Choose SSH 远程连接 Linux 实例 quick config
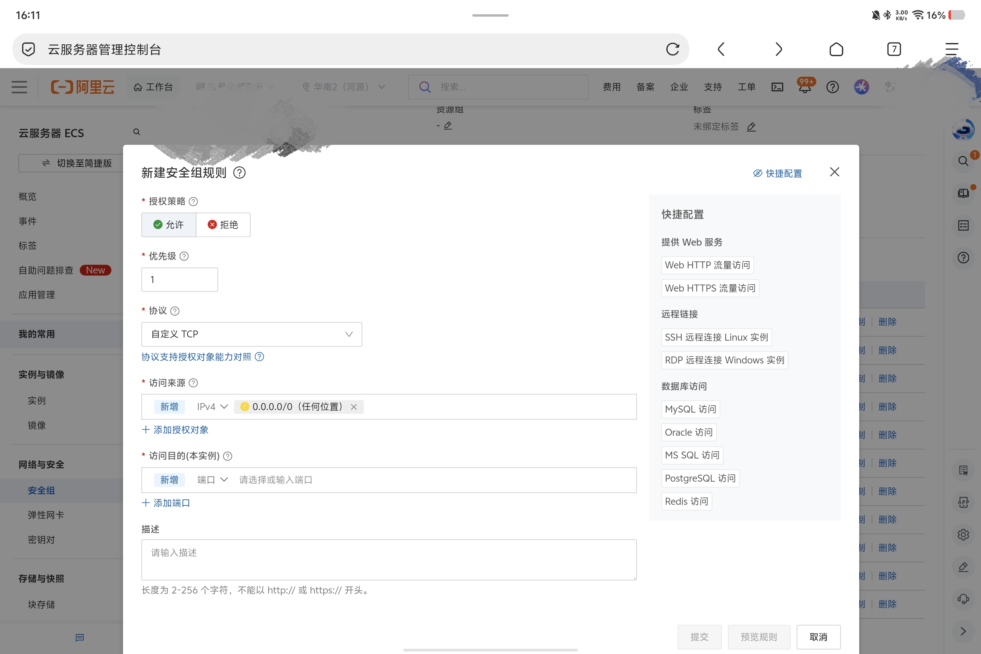The height and width of the screenshot is (654, 981). (716, 337)
